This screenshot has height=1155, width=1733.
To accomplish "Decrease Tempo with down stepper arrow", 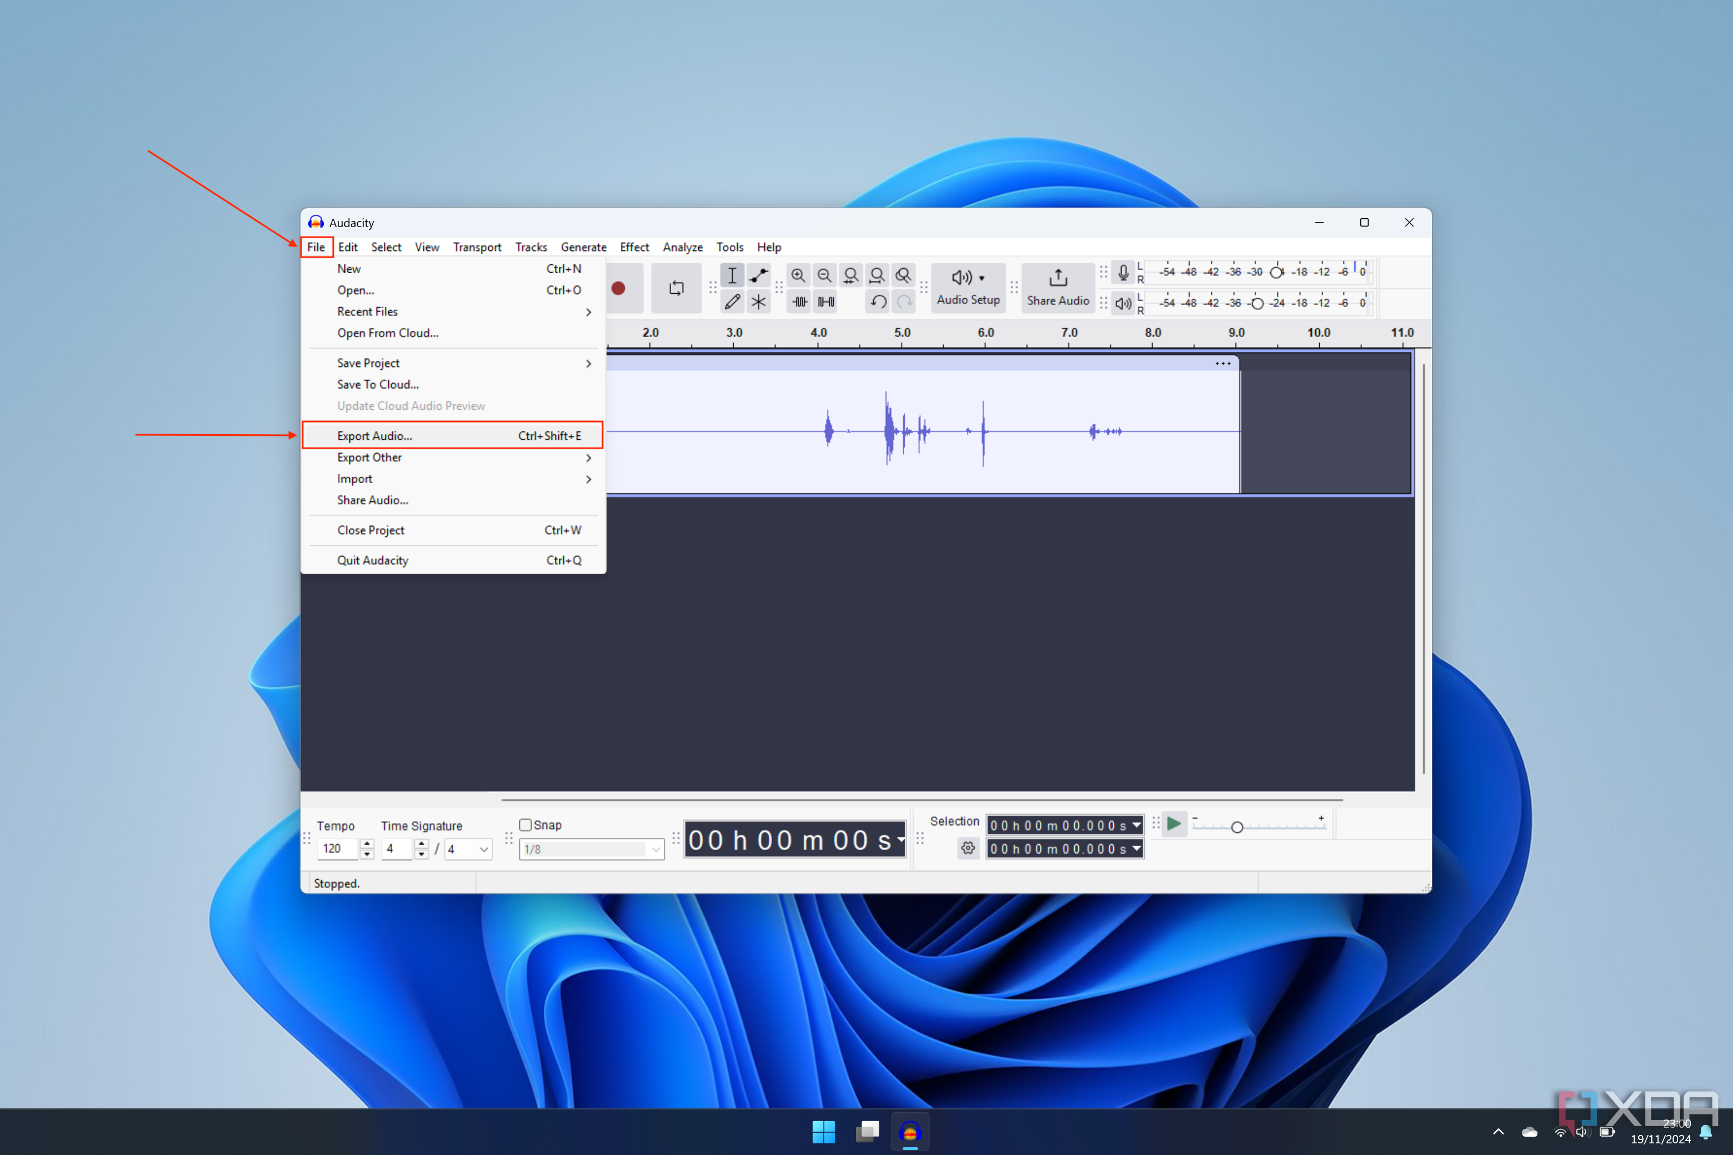I will click(367, 855).
